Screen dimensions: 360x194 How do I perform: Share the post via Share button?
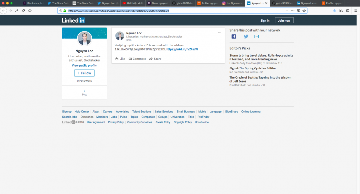point(155,59)
